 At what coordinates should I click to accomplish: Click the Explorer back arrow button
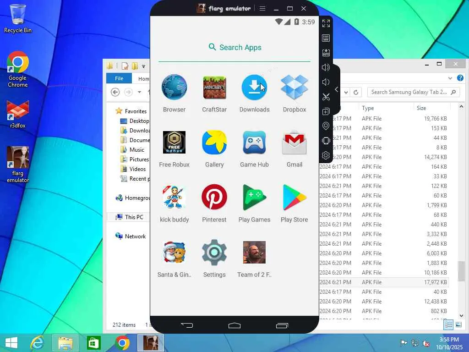(x=115, y=92)
